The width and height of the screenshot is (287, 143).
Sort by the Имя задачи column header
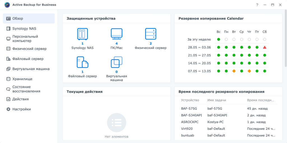(217, 100)
